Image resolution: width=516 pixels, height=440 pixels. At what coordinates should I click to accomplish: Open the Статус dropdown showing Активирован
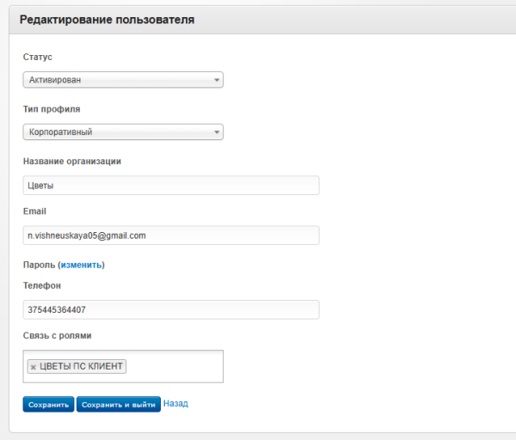(123, 80)
